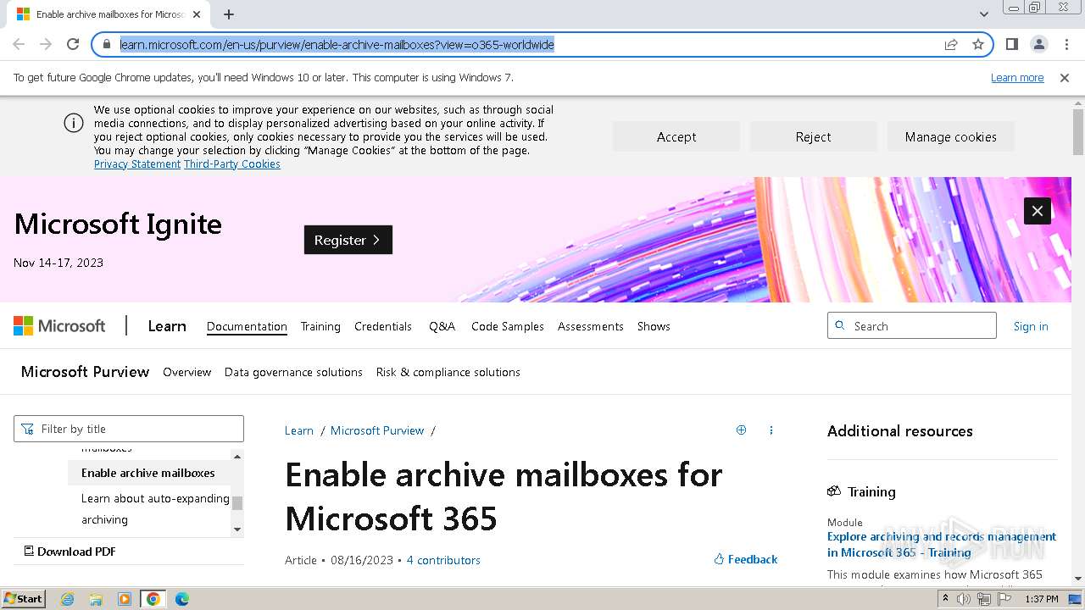View the 4 contributors link
The height and width of the screenshot is (610, 1085).
[x=443, y=560]
